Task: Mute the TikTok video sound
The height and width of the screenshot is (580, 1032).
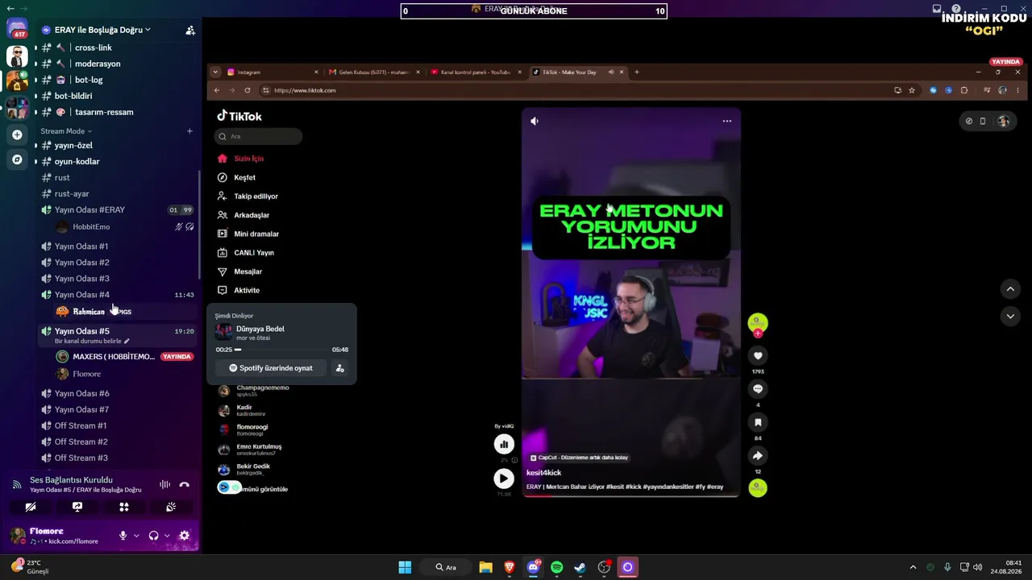Action: tap(535, 121)
